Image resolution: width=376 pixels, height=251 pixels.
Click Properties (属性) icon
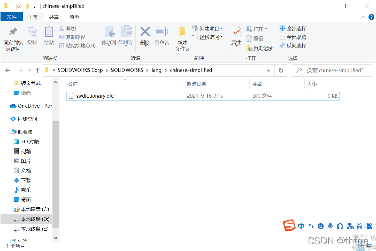coord(236,32)
